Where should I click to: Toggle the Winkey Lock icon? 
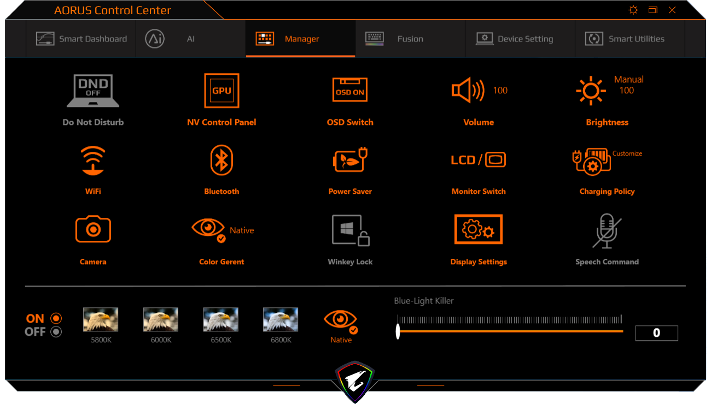[x=350, y=230]
